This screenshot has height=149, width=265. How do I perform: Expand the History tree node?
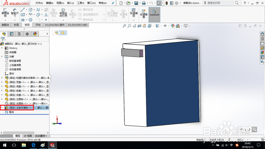[2, 48]
